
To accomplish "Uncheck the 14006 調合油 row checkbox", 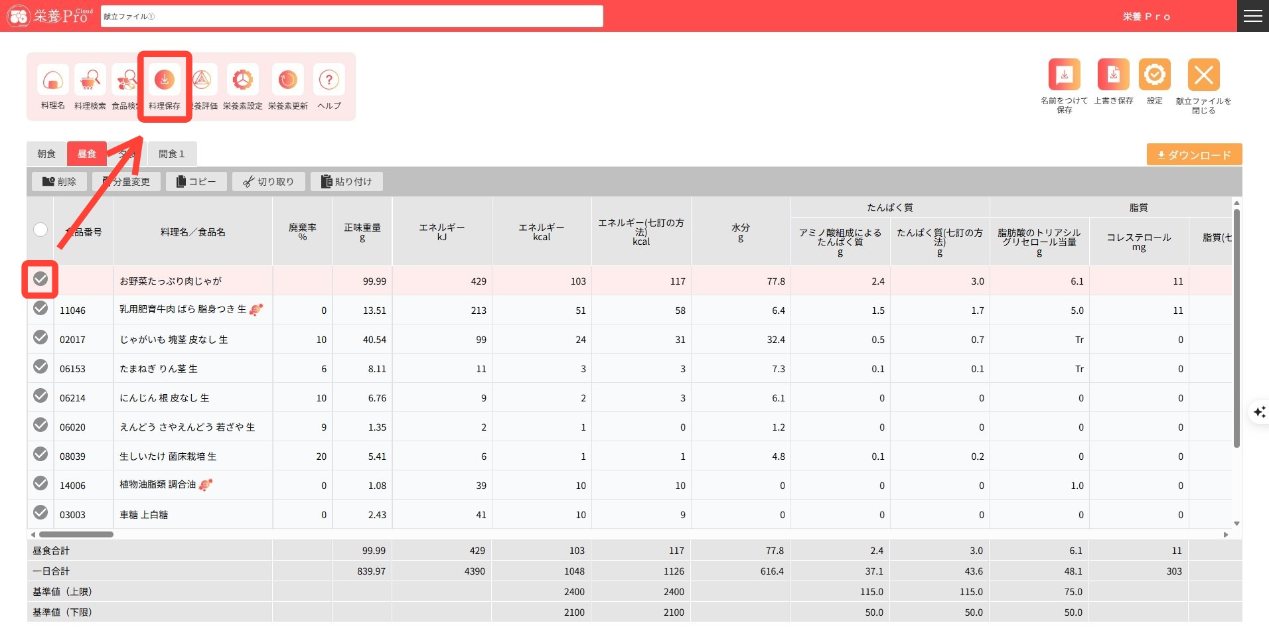I will [x=40, y=483].
